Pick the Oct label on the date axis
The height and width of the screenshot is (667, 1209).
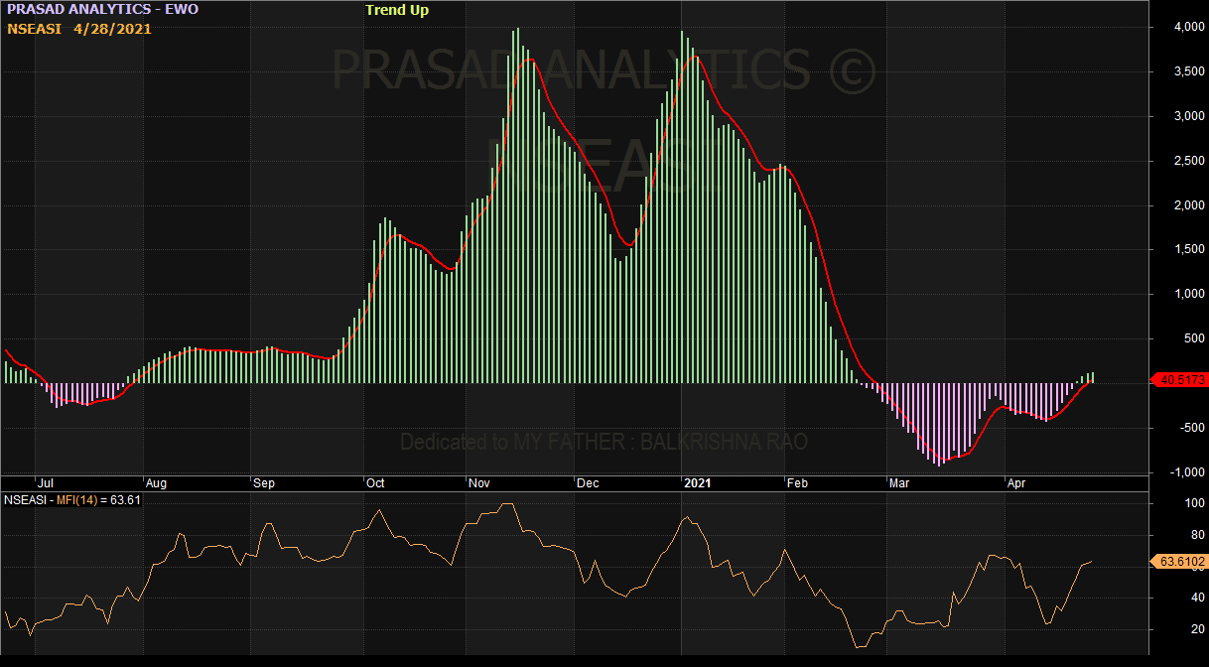point(375,483)
